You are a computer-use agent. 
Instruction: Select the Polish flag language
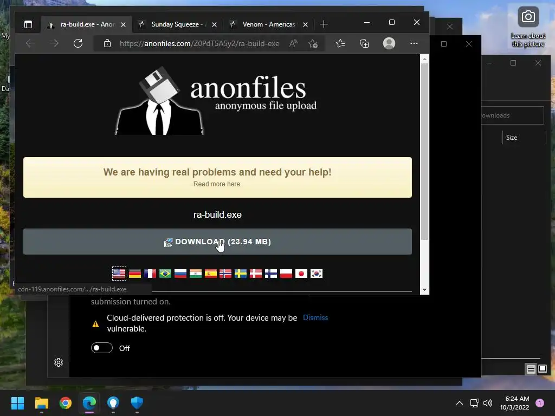pyautogui.click(x=286, y=274)
